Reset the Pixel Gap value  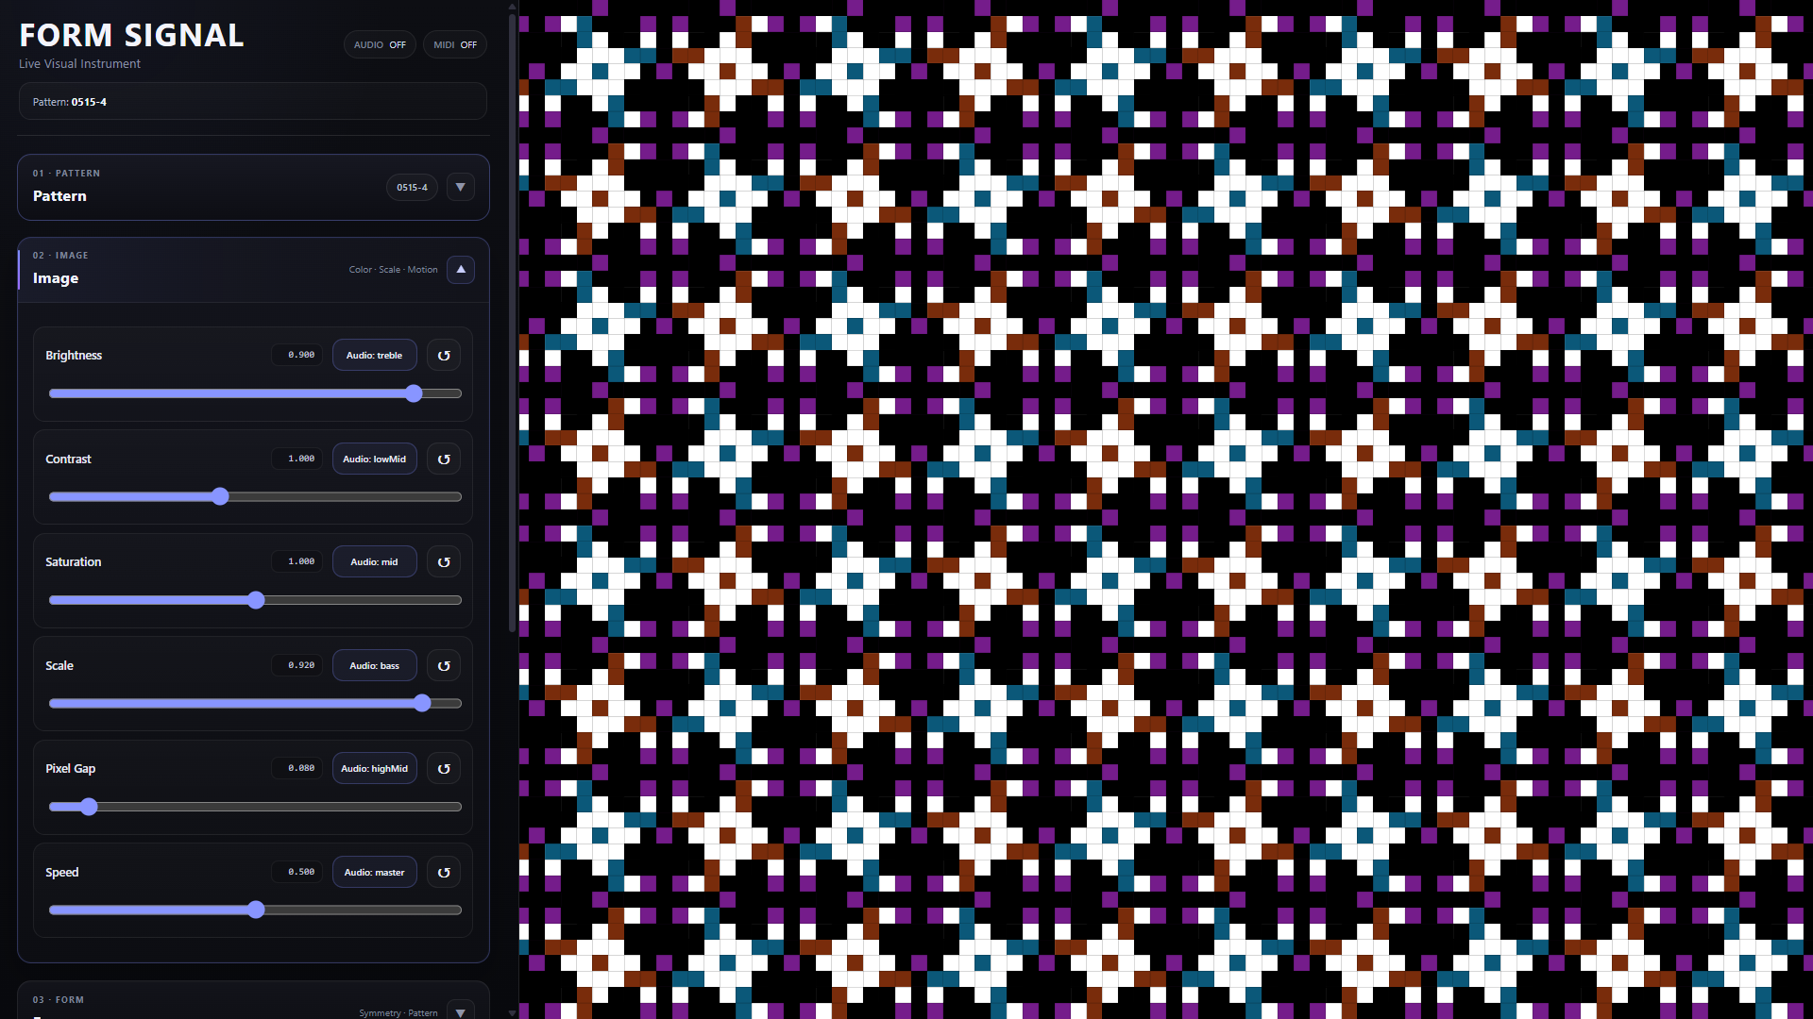coord(444,769)
